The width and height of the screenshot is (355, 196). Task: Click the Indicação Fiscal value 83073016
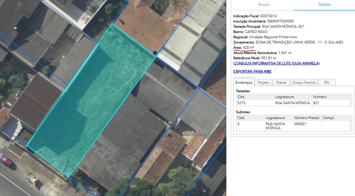point(268,16)
